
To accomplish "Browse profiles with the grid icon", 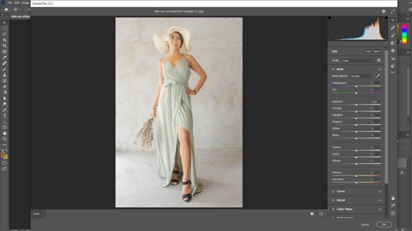I will [379, 61].
